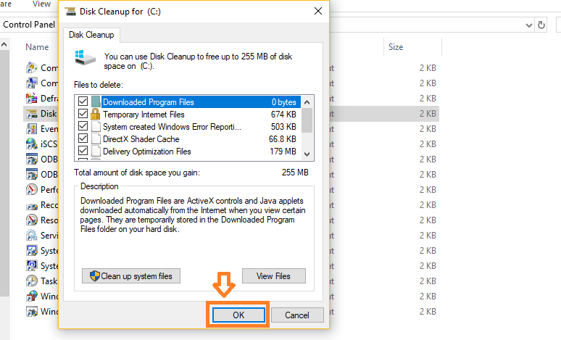Viewport: 561px width, 340px height.
Task: Click file icon beside System created Windows Error
Action: tap(96, 127)
